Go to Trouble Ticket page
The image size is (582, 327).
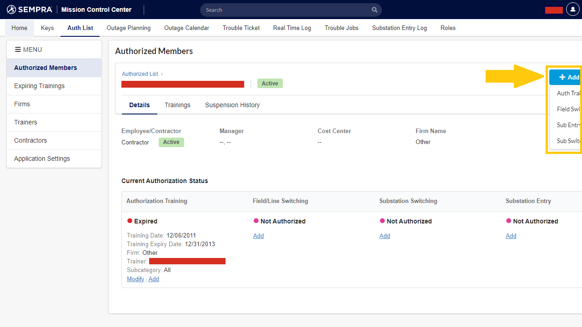click(x=241, y=28)
